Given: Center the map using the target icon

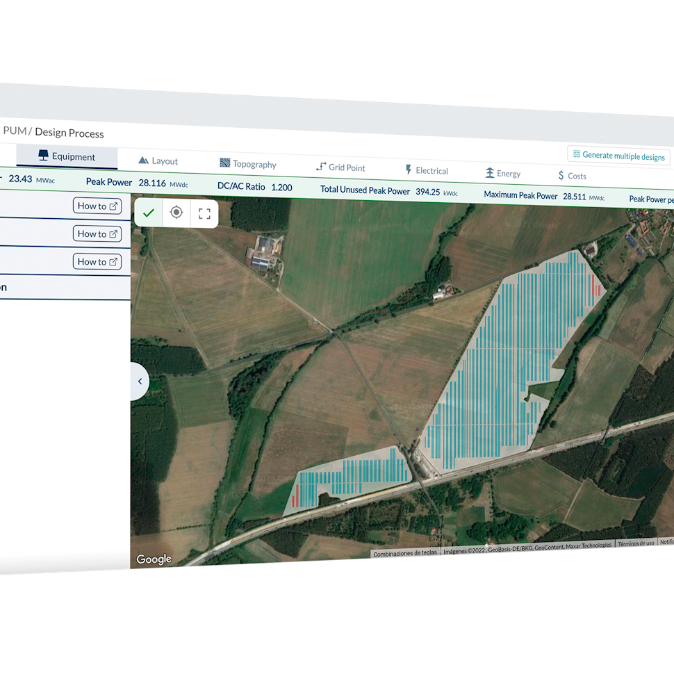Looking at the screenshot, I should click(x=176, y=213).
